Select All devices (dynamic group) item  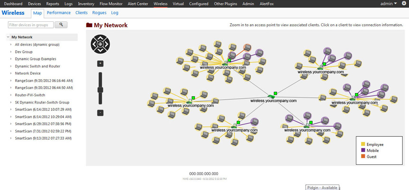coord(37,45)
